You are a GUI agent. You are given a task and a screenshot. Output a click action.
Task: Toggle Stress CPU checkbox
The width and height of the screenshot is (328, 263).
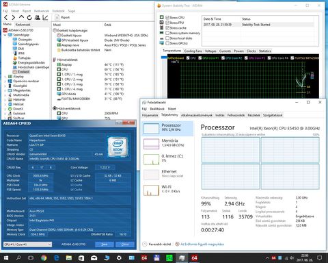167,18
